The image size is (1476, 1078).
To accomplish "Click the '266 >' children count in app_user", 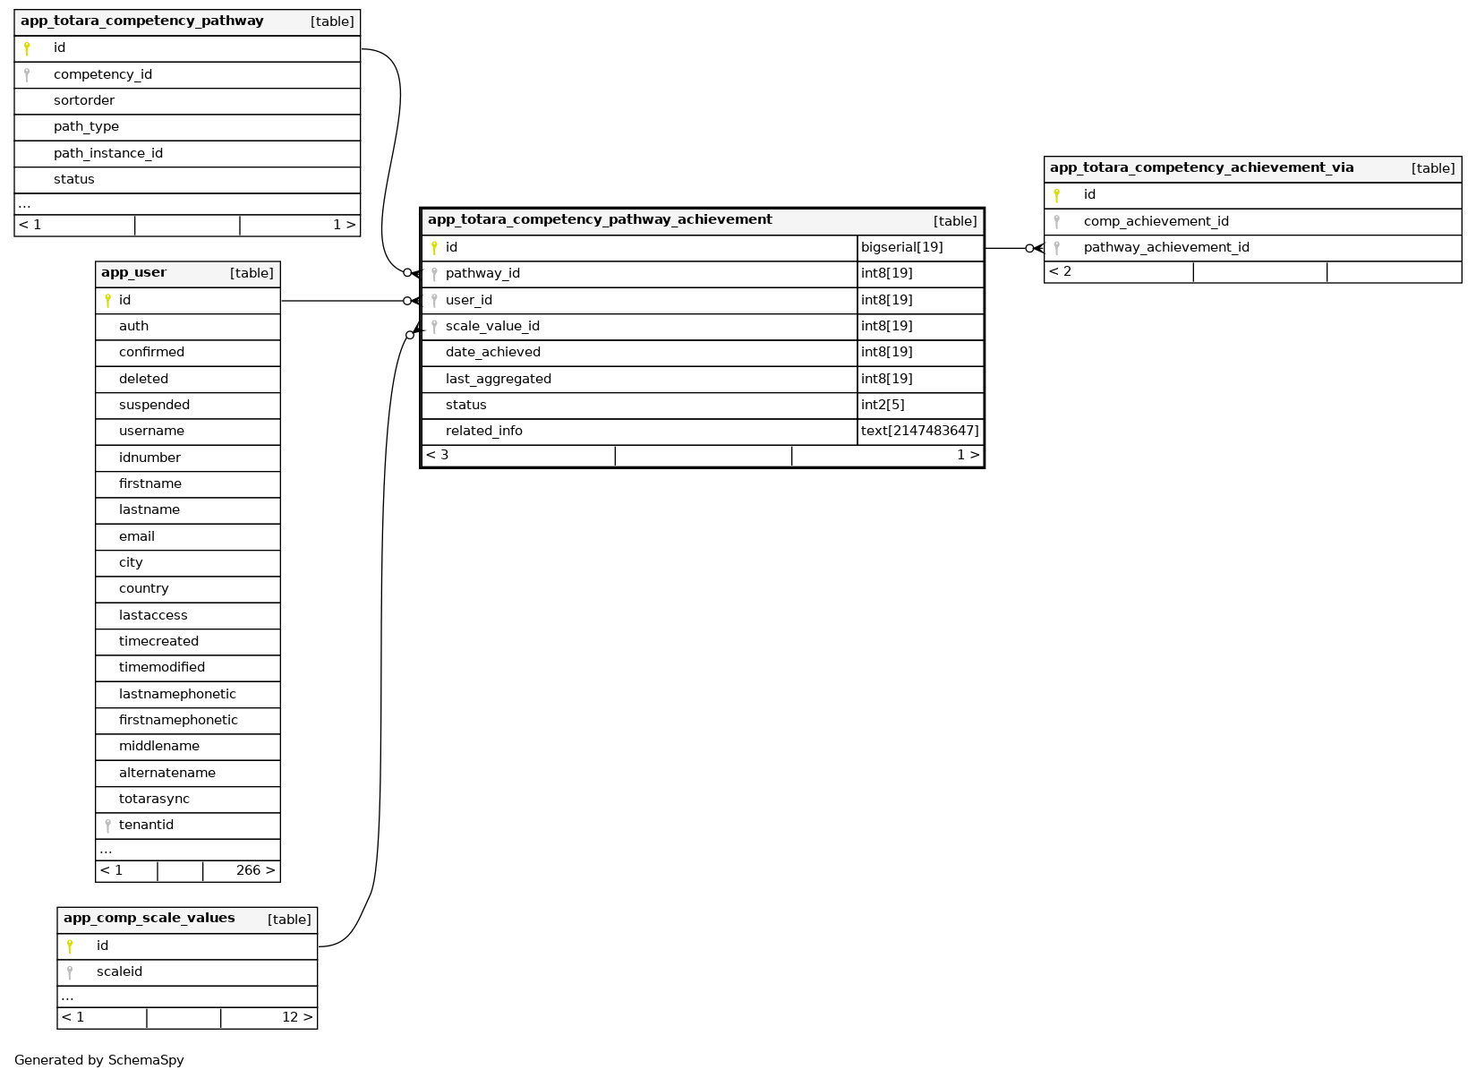I will click(255, 871).
